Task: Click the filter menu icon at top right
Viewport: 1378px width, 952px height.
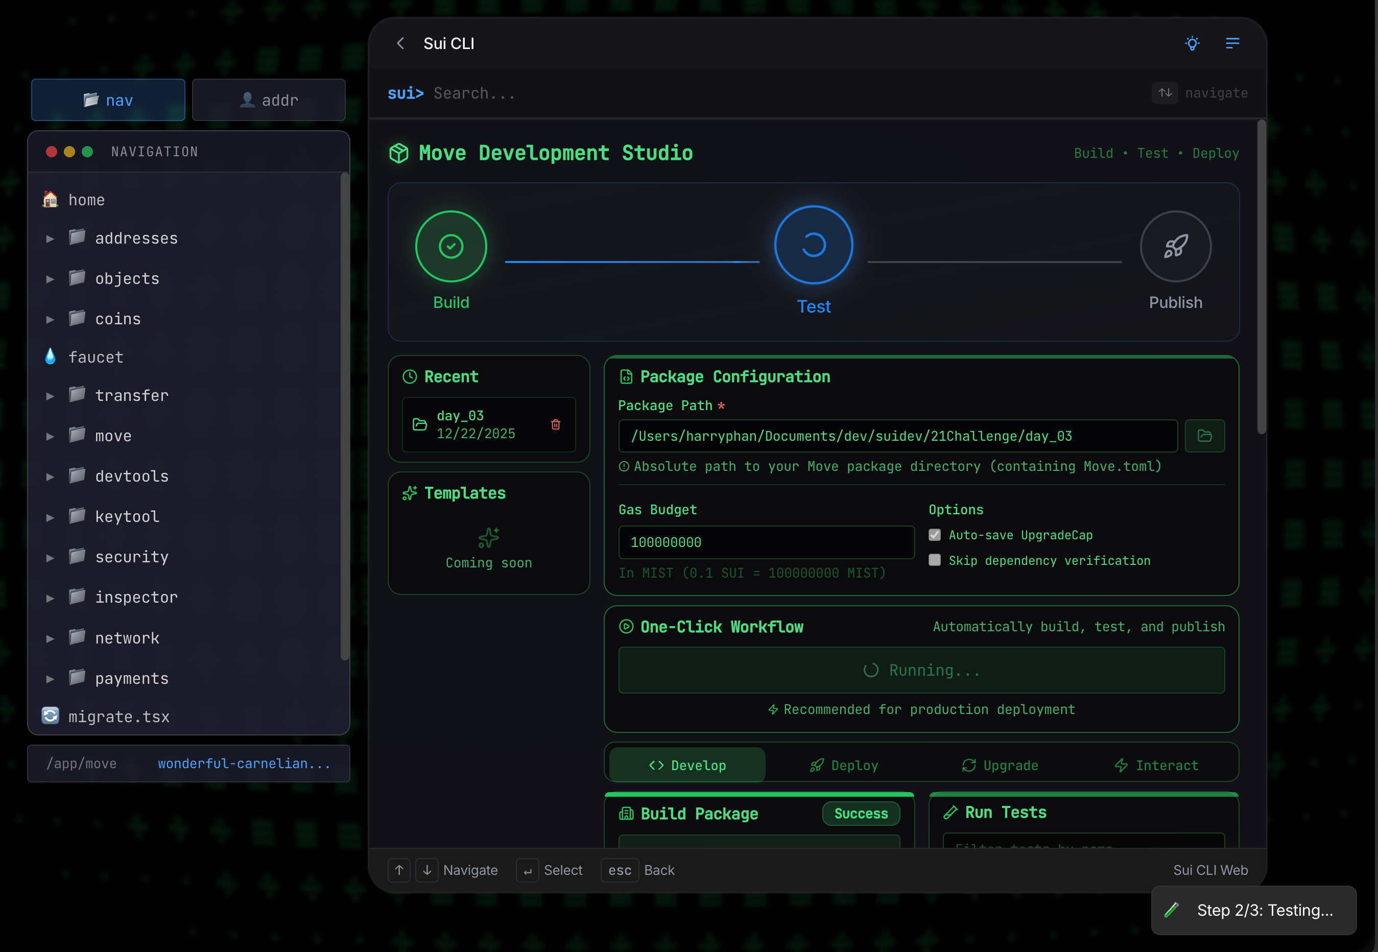Action: click(x=1232, y=43)
